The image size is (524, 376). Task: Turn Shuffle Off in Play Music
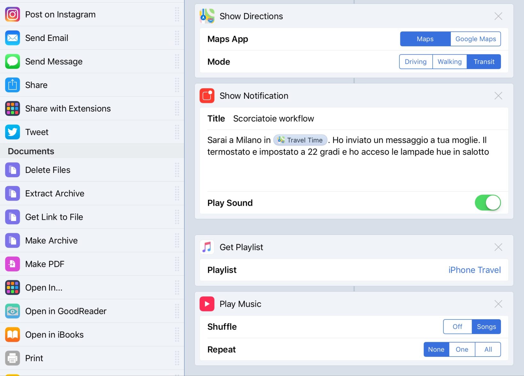point(457,326)
